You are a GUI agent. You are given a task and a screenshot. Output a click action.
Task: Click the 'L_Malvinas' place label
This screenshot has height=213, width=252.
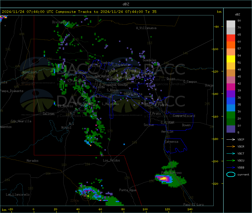tap(110, 104)
